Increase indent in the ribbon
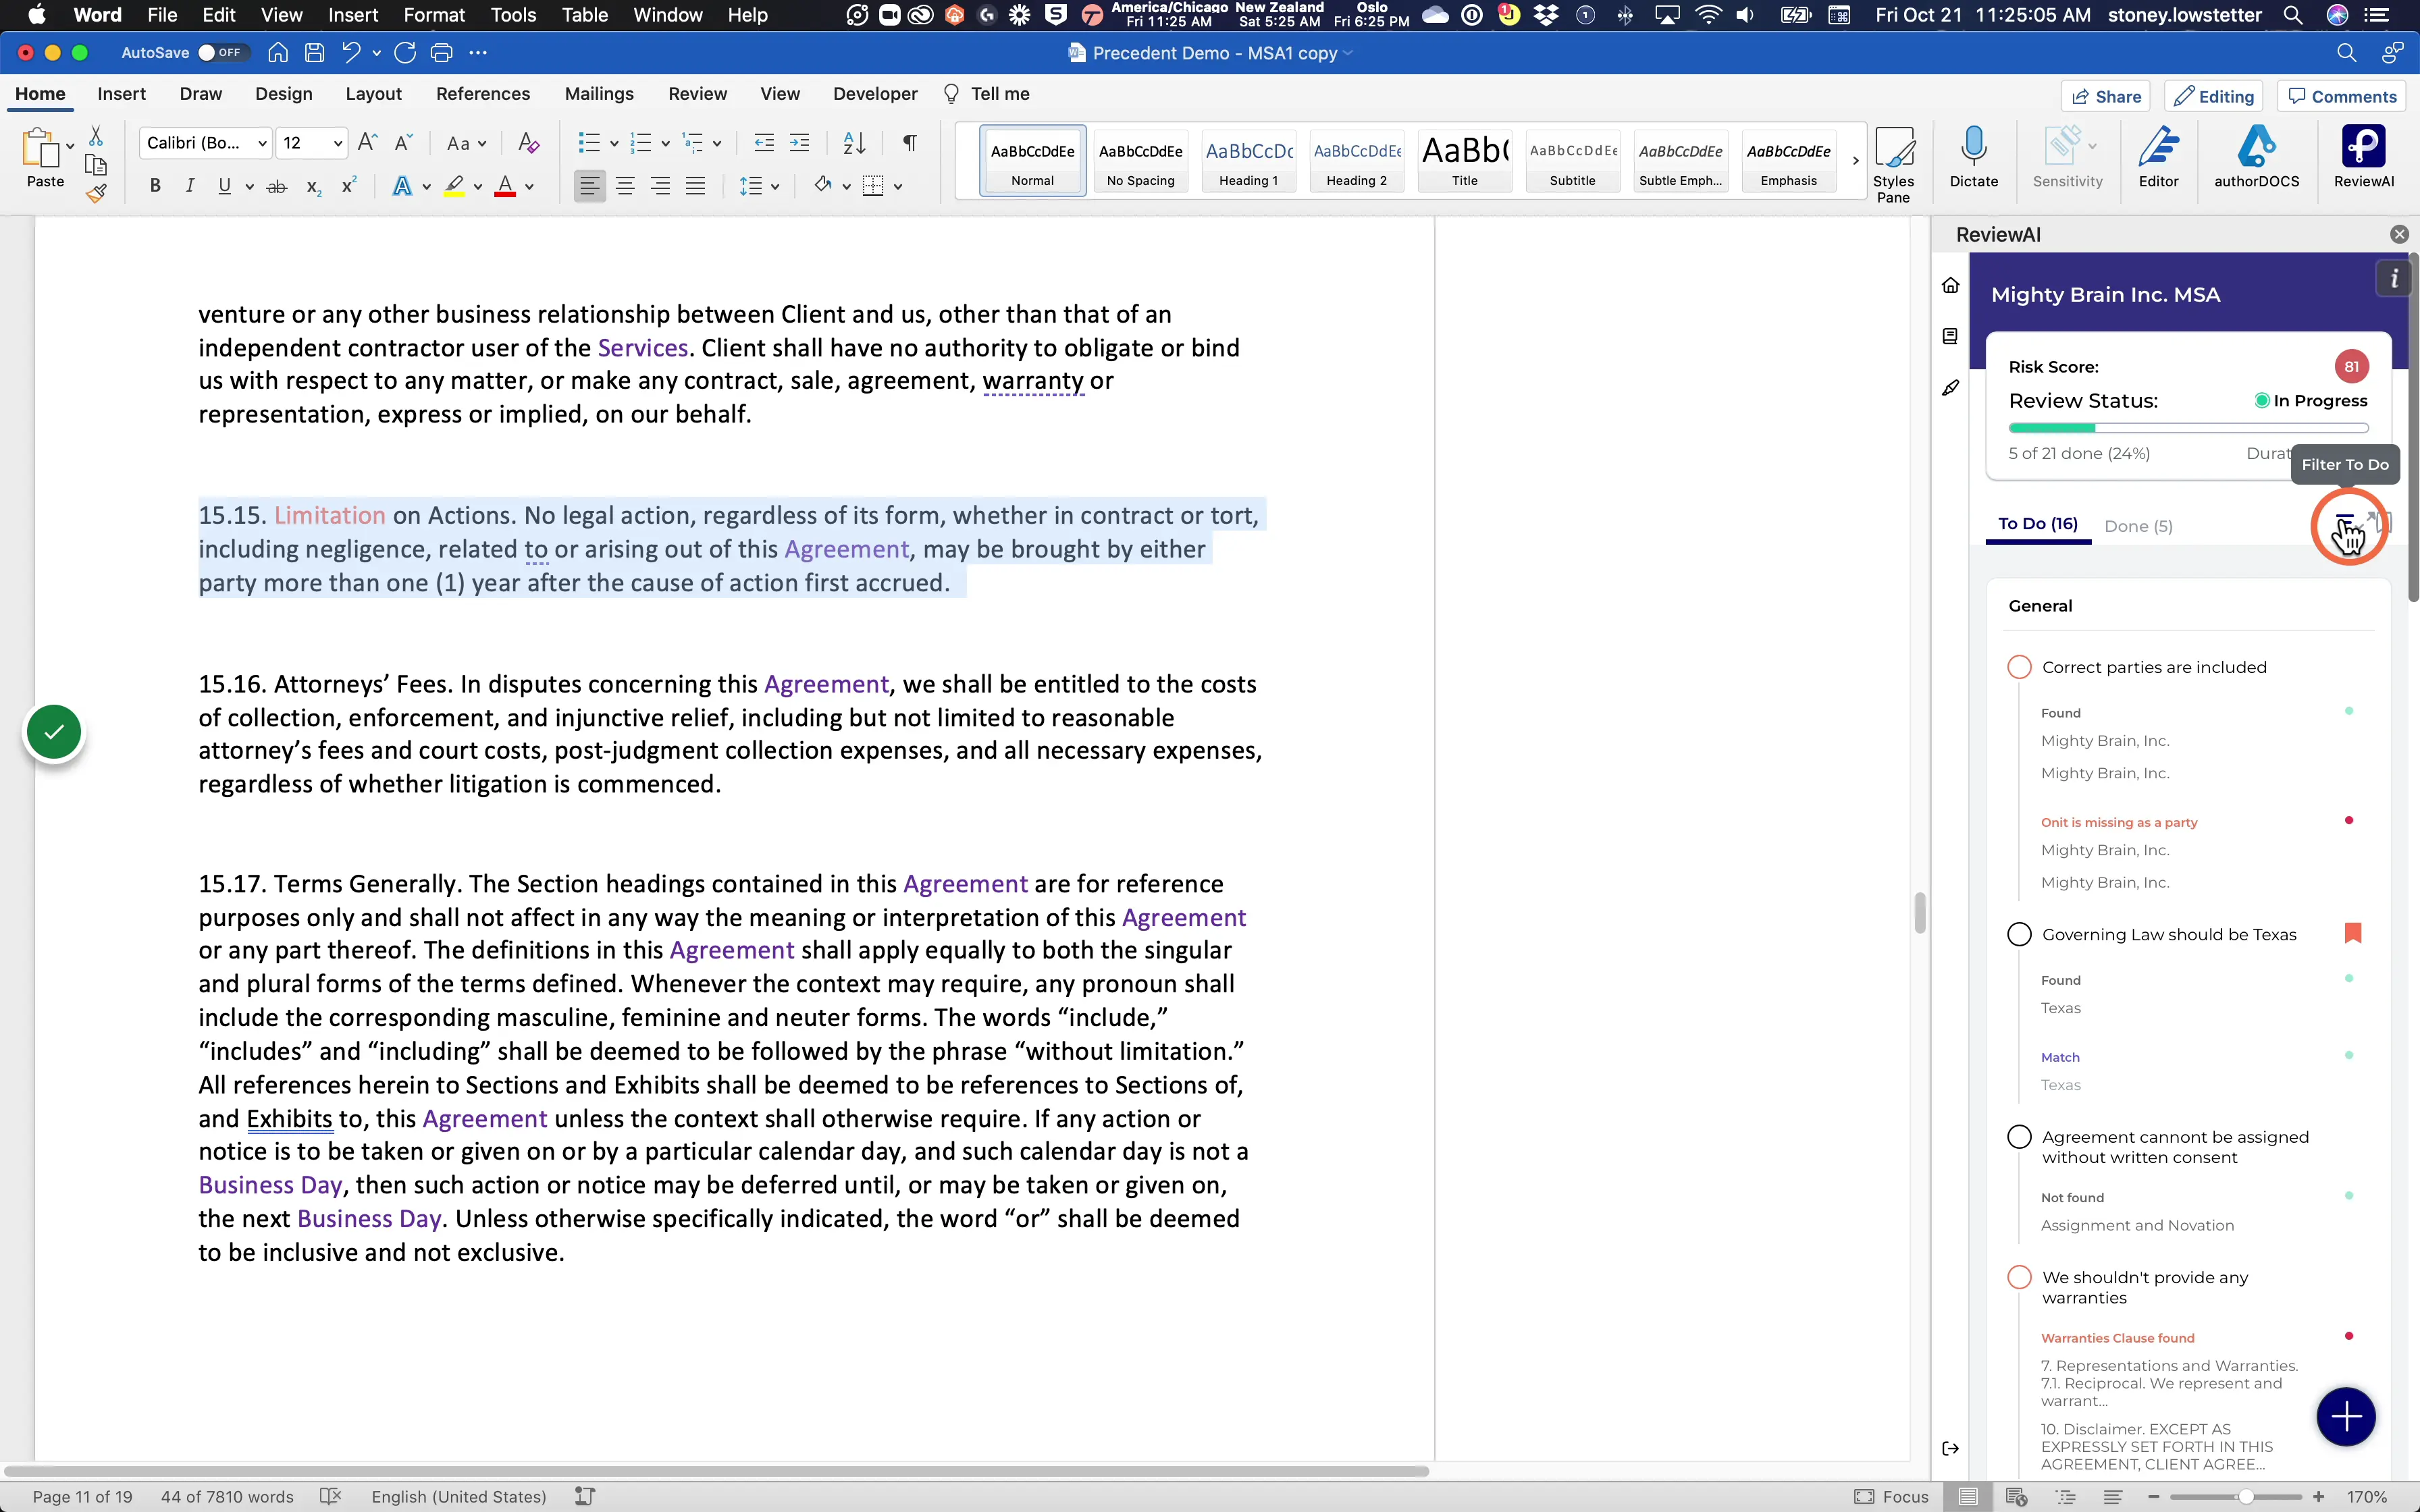The height and width of the screenshot is (1512, 2420). click(x=799, y=143)
